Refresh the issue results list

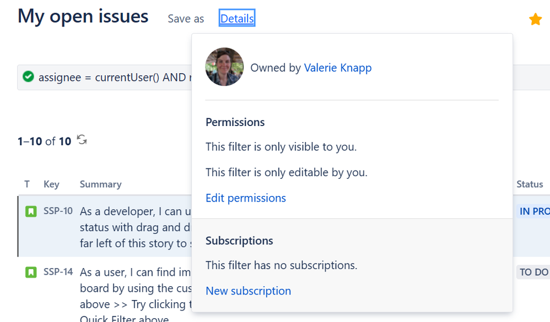(82, 140)
